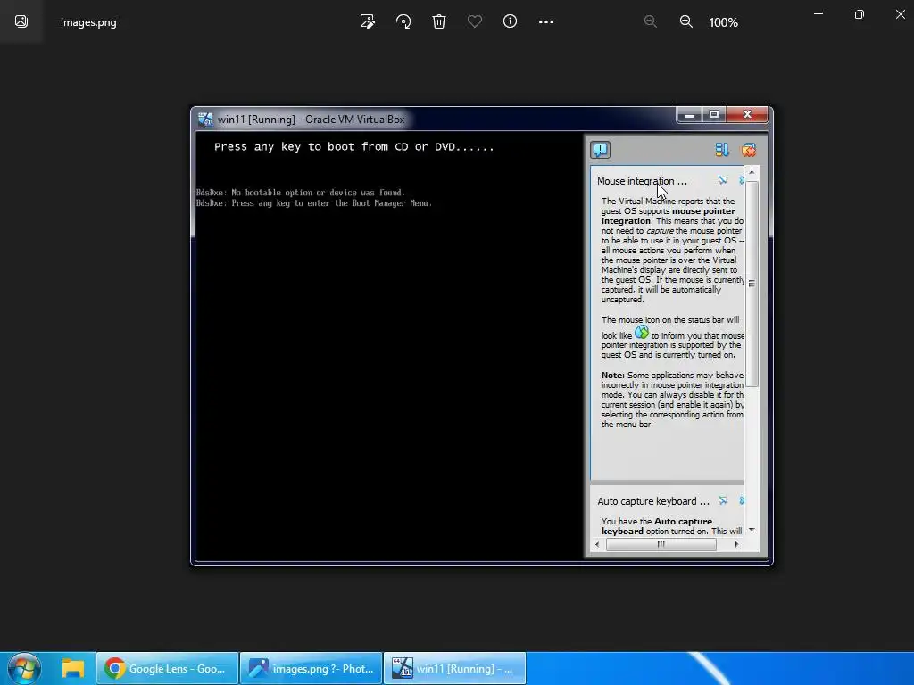Zoom out with the minus magnifier icon
This screenshot has height=685, width=914.
(651, 22)
